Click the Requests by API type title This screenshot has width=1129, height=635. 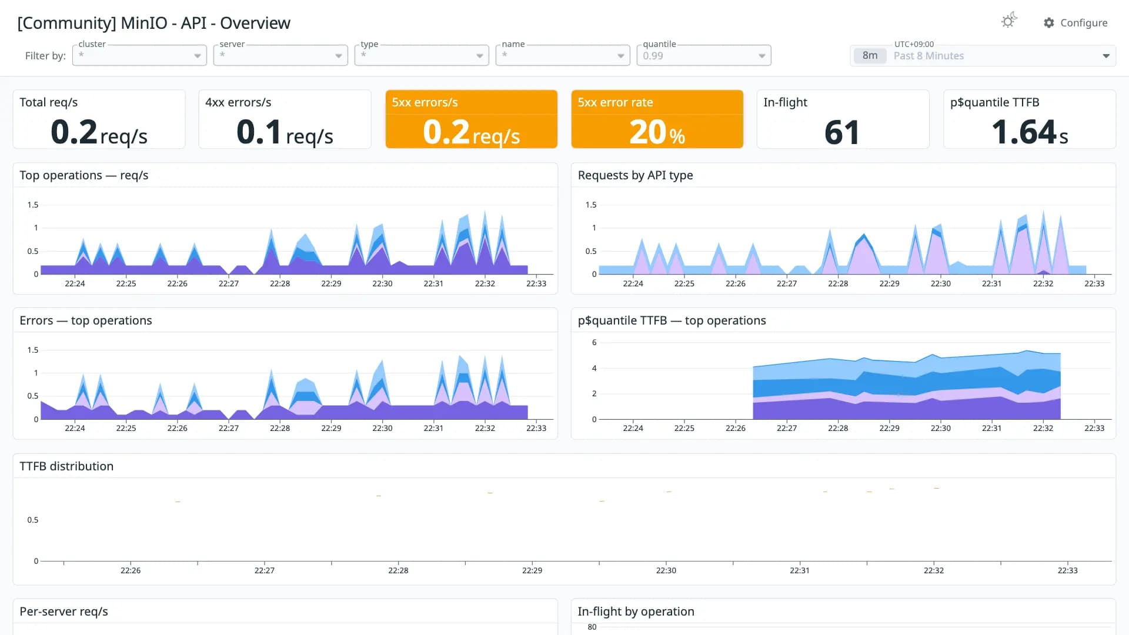click(x=635, y=175)
